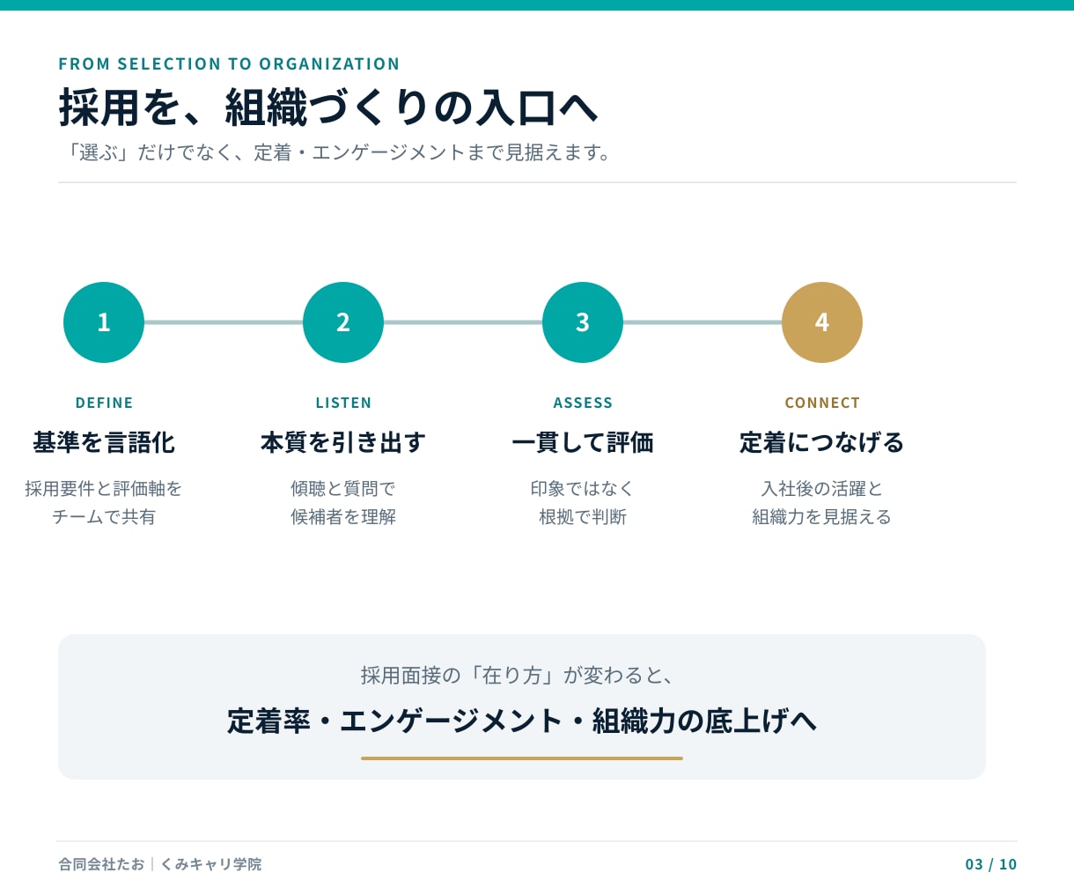Click the footer text 合同会社たお
Viewport: 1074px width, 895px height.
coord(101,864)
